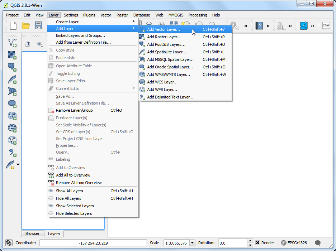336x251 pixels.
Task: Click the CSW metasearch icon
Action: point(326,26)
